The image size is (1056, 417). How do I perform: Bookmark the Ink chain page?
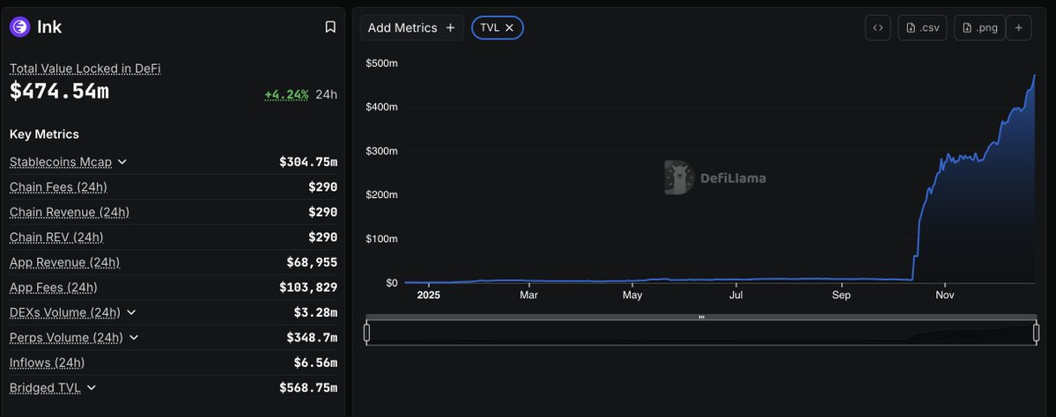tap(330, 27)
